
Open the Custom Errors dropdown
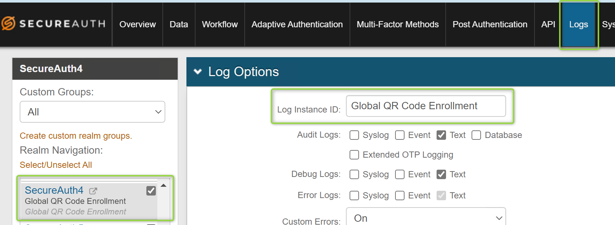click(x=426, y=217)
